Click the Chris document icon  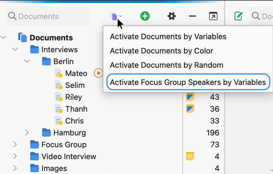tap(59, 121)
